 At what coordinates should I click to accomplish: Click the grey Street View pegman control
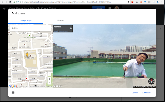[49, 74]
